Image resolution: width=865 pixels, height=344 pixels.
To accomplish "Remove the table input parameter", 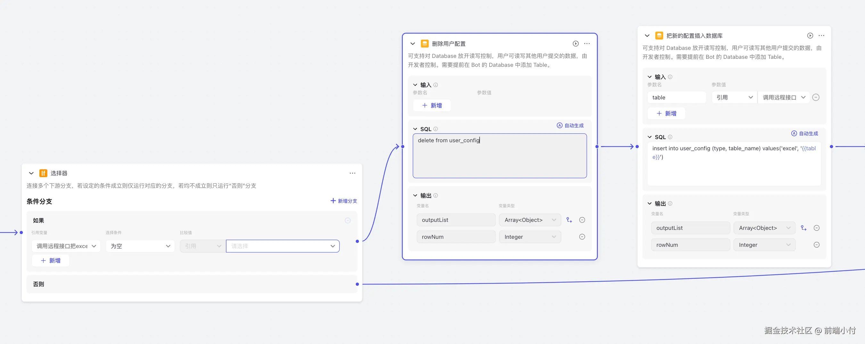I will coord(816,98).
